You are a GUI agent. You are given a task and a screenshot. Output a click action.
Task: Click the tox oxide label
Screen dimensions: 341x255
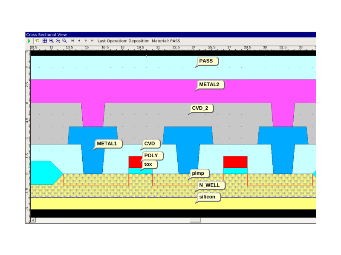(x=148, y=164)
